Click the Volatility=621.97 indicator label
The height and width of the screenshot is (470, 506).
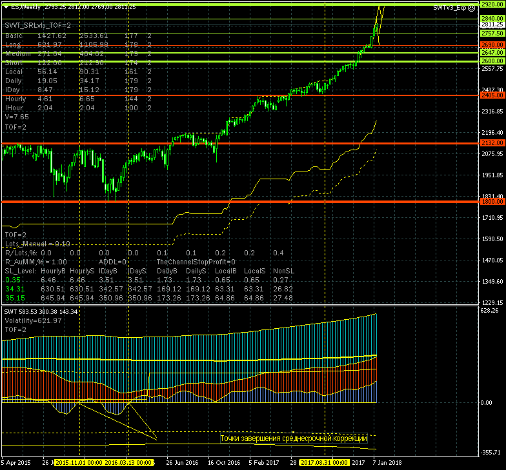[x=32, y=320]
